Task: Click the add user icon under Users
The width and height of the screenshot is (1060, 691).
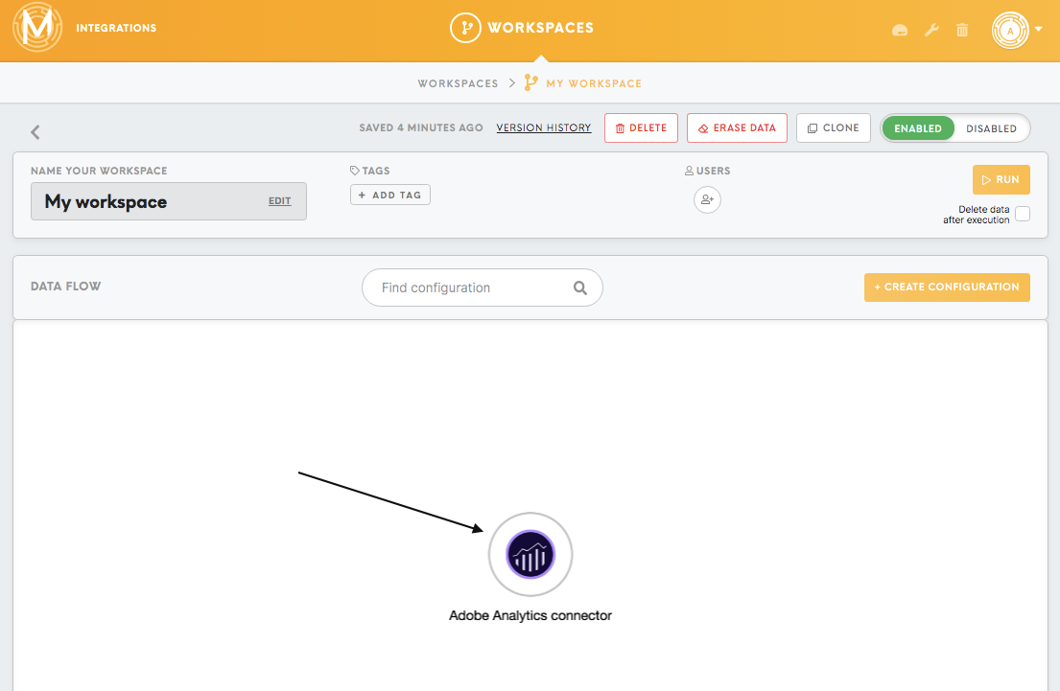Action: pos(707,199)
